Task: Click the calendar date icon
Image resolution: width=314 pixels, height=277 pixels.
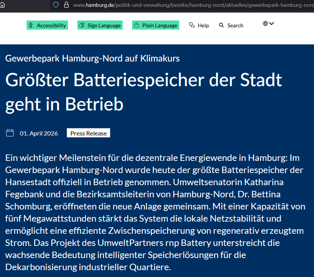Action: tap(10, 133)
